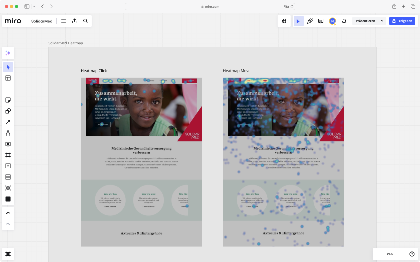Open the notifications bell
Viewport: 420px width, 262px height.
(344, 21)
